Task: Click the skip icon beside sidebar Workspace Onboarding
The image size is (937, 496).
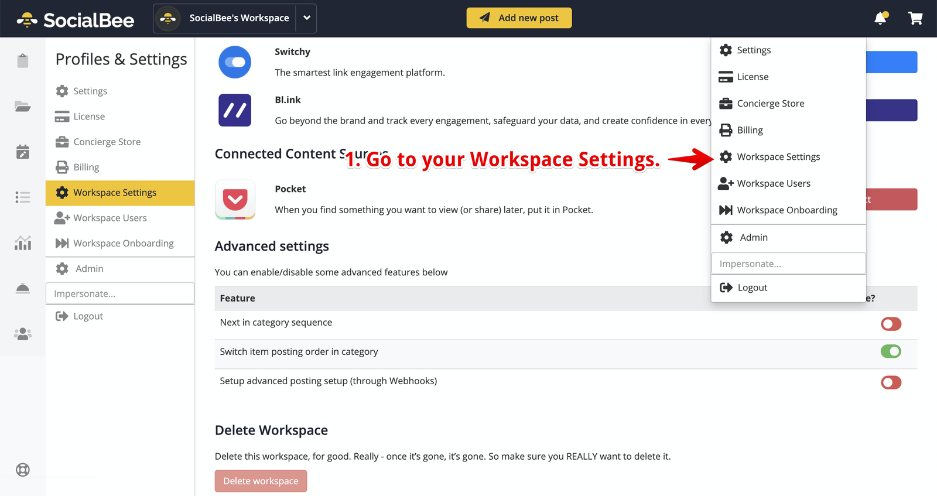Action: tap(62, 243)
